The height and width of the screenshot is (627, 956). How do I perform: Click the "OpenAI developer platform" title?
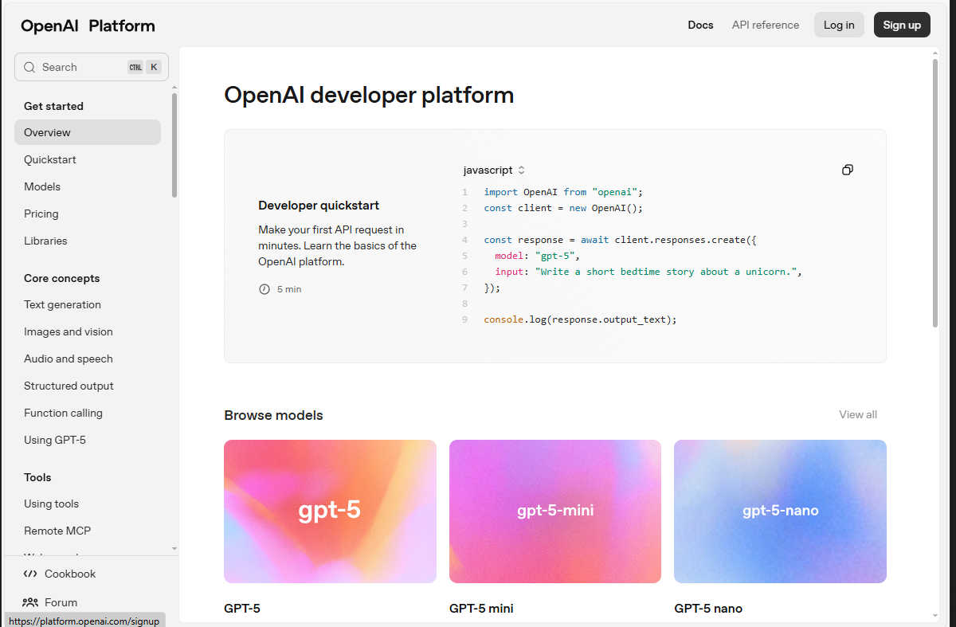pyautogui.click(x=369, y=95)
